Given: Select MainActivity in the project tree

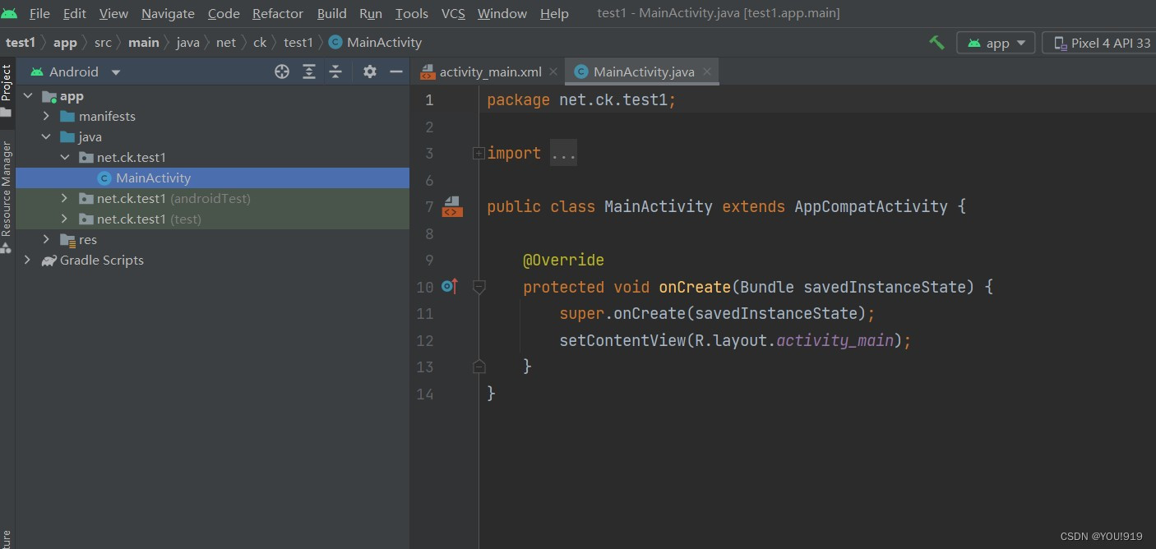Looking at the screenshot, I should (212, 178).
